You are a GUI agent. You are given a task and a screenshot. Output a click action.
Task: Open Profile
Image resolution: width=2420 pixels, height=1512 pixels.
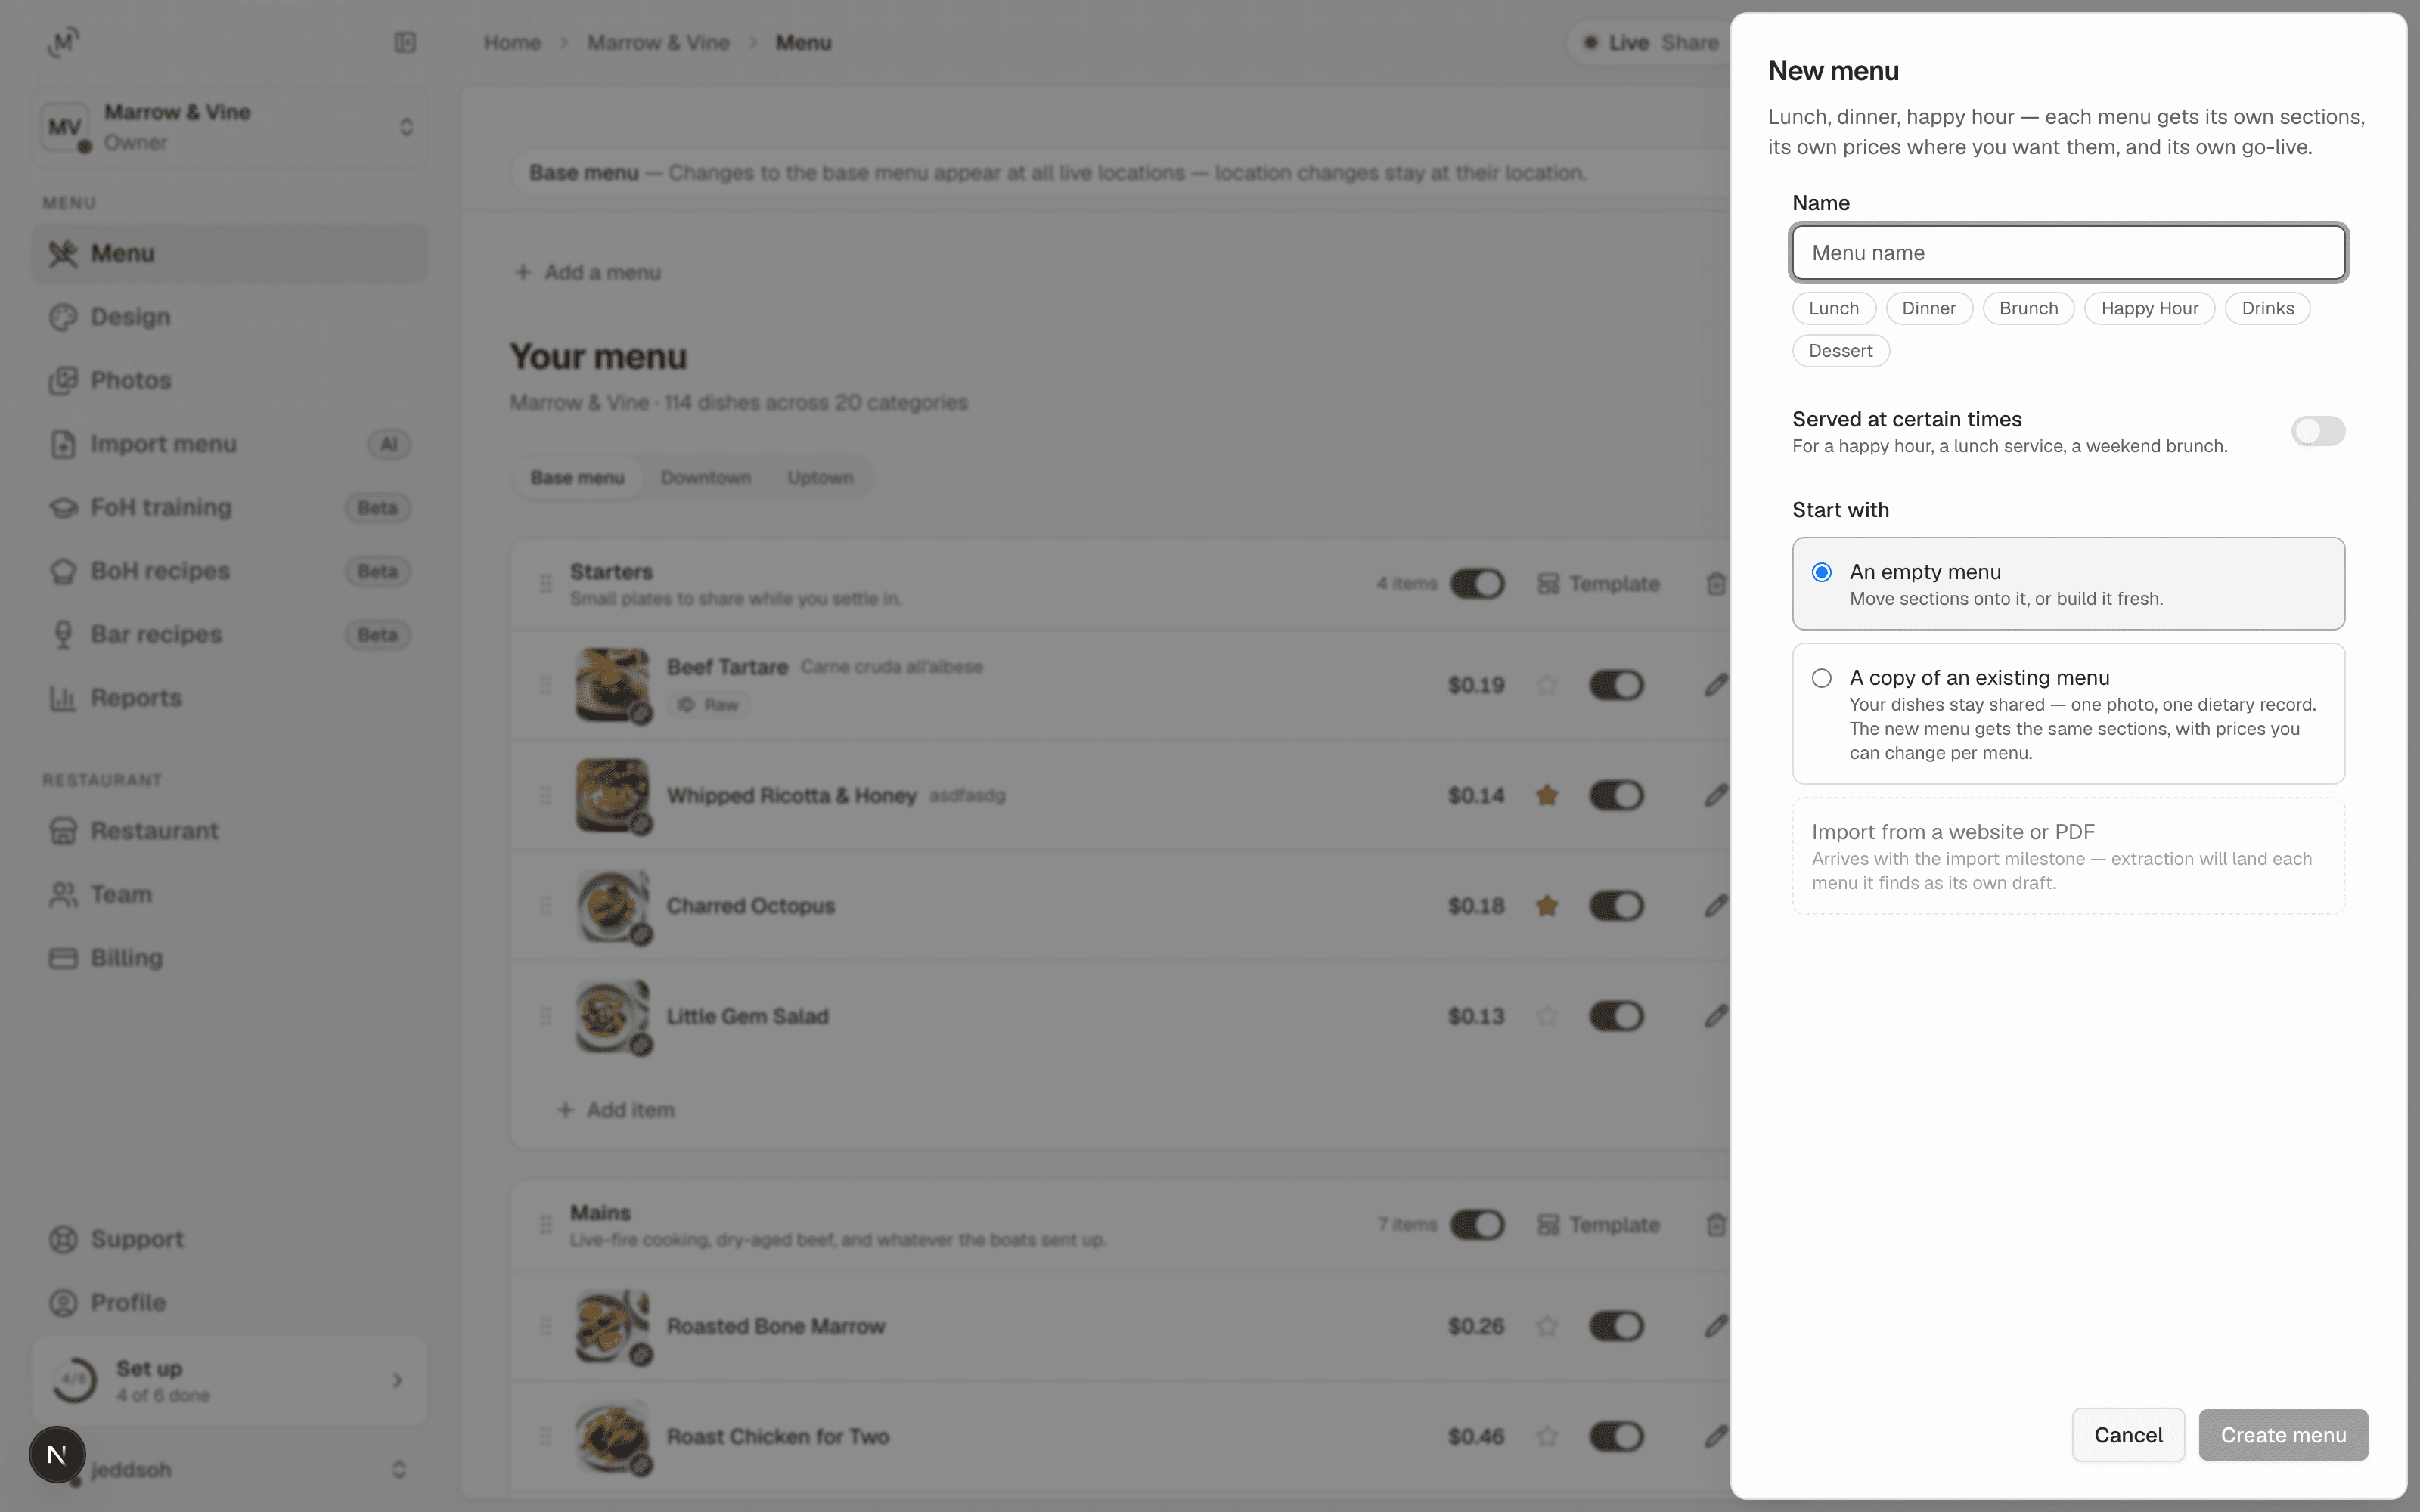[x=230, y=1302]
